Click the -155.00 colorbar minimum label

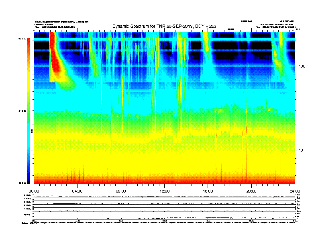(x=22, y=183)
